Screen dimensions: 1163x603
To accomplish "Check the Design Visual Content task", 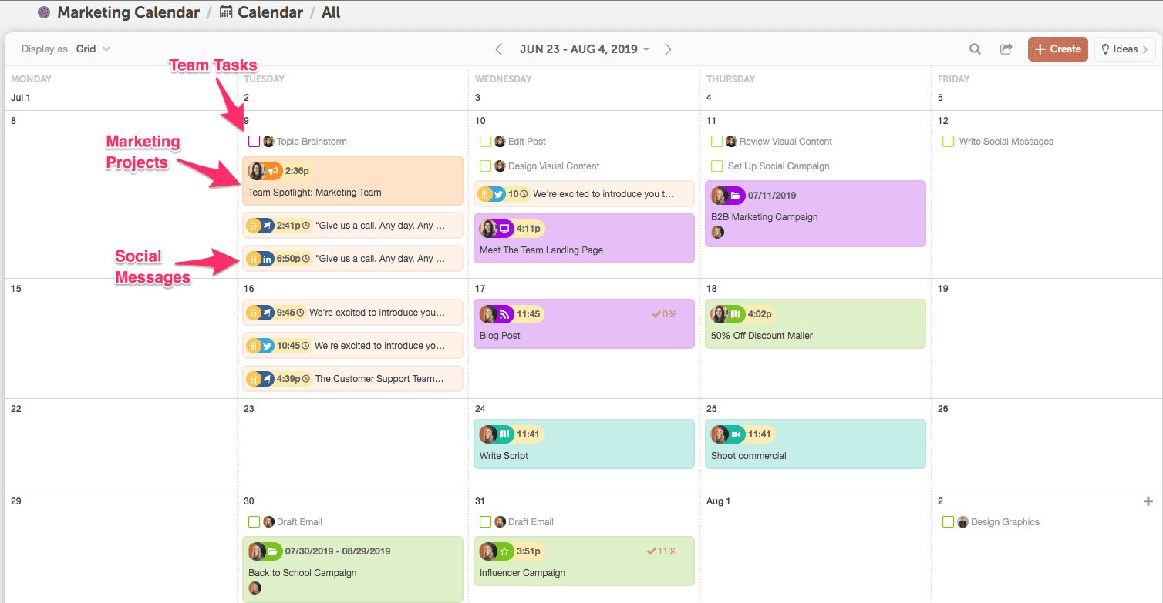I will 485,166.
